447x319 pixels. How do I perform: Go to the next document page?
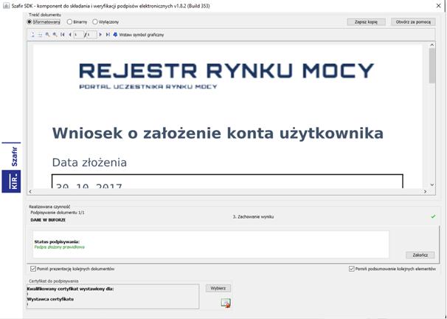coord(100,35)
